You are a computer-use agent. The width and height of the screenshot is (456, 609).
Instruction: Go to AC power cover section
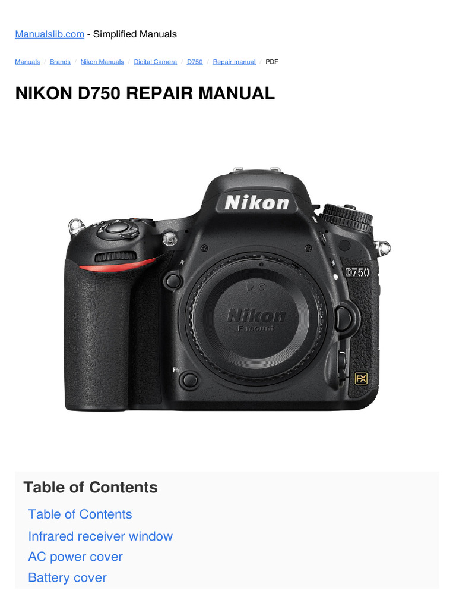point(75,557)
